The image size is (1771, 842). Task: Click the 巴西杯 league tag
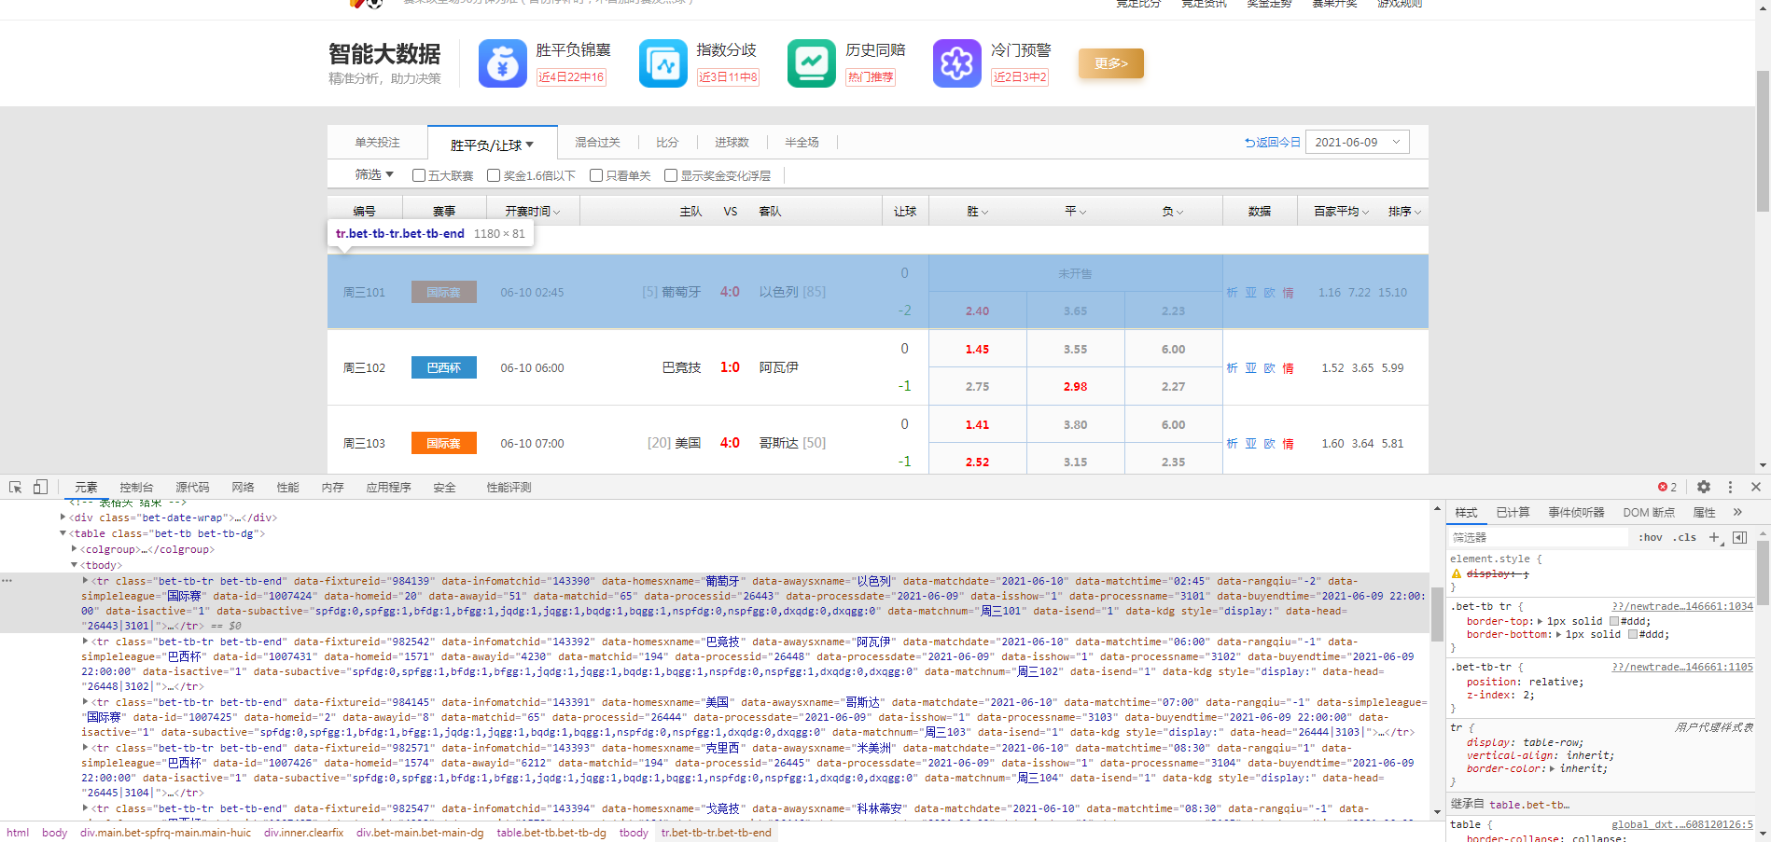[444, 367]
